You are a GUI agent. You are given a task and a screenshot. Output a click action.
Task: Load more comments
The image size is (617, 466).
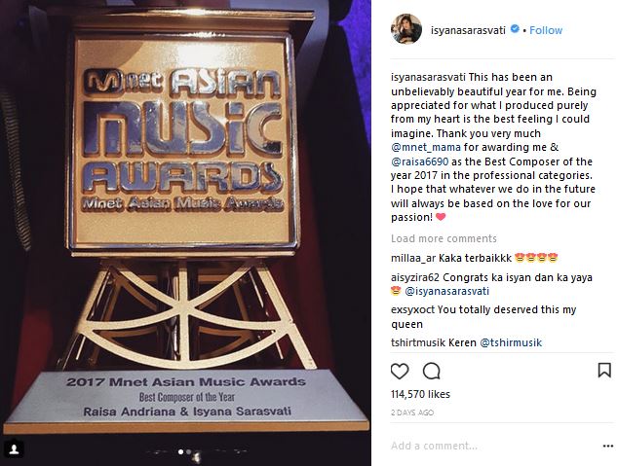click(443, 238)
